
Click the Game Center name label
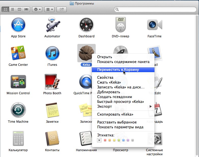[x=18, y=65]
